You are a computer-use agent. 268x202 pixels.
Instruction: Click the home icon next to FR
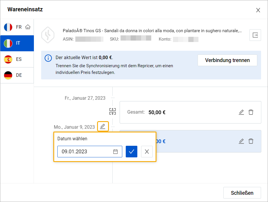[28, 27]
